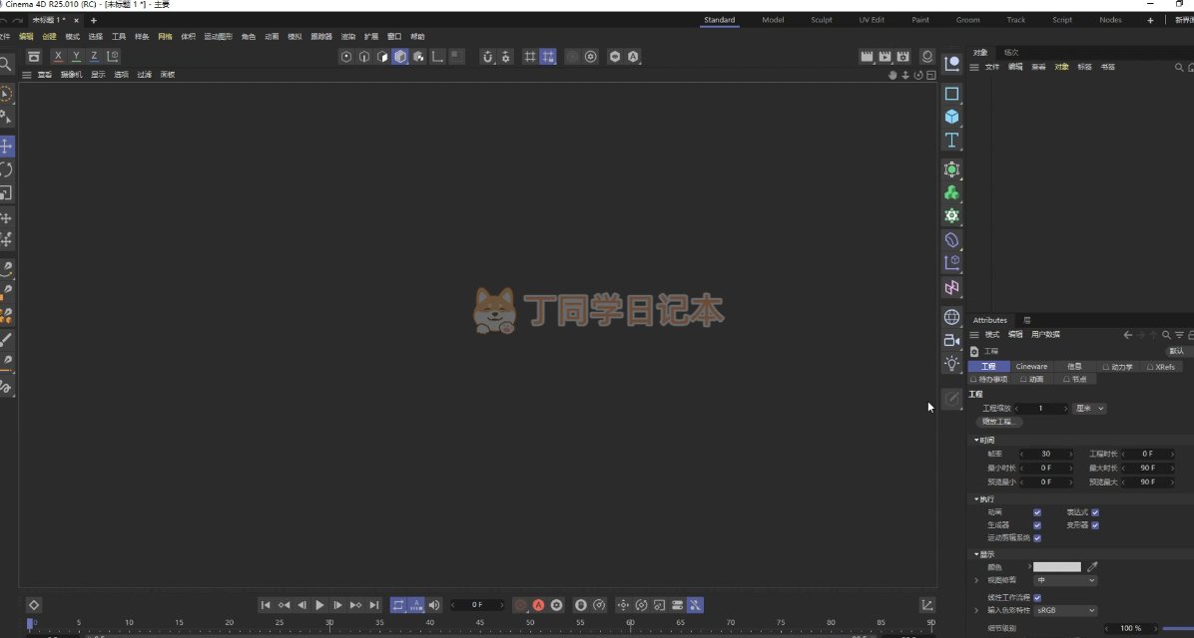
Task: Toggle timeline sound speaker icon
Action: pyautogui.click(x=434, y=605)
